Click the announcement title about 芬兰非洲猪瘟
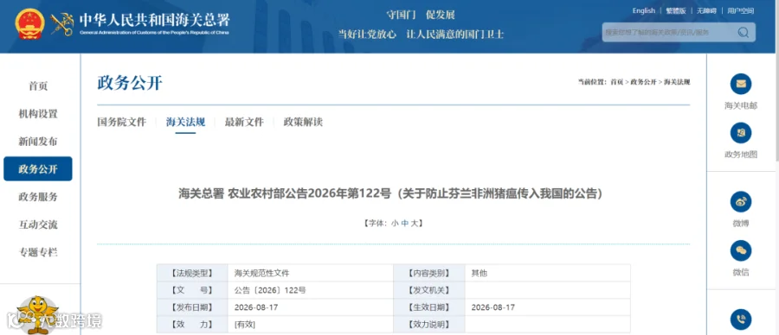This screenshot has width=779, height=335. coord(390,193)
